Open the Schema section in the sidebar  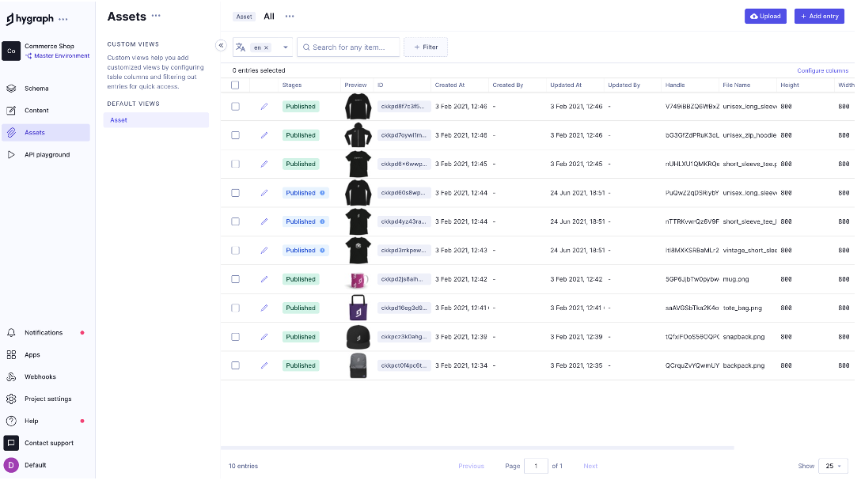[36, 89]
